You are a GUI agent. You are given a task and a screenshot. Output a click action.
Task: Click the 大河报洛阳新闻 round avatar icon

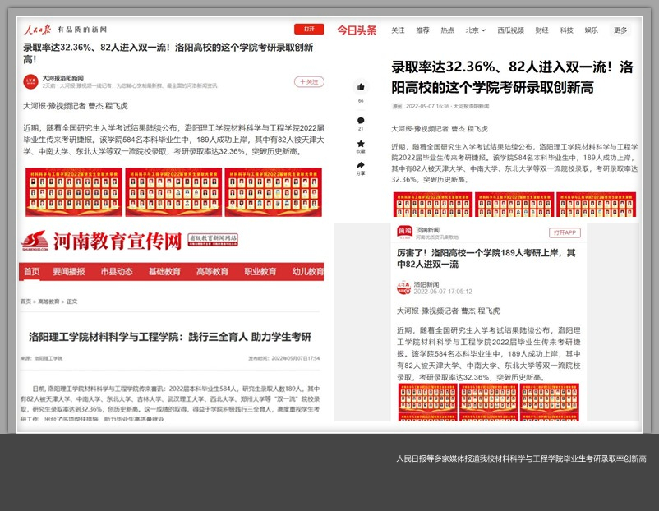tap(30, 81)
